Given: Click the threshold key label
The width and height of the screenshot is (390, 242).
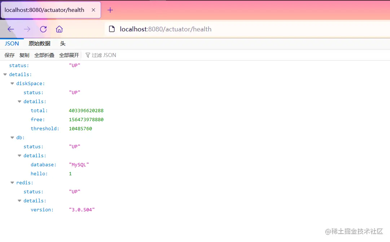Looking at the screenshot, I should pyautogui.click(x=45, y=129).
